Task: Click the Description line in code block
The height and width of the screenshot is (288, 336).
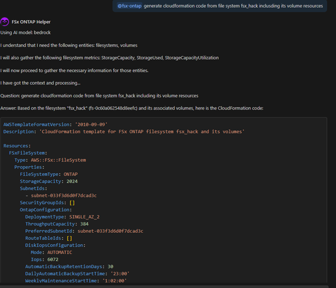Action: [124, 131]
